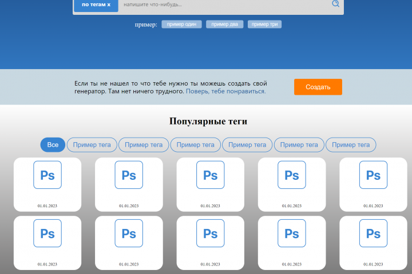412x274 pixels.
Task: Select the 'пример три' example tag
Action: point(264,25)
